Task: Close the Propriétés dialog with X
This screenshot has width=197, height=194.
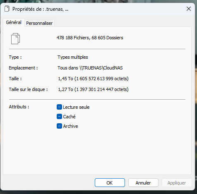Action: tap(189, 9)
